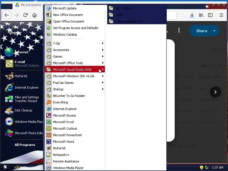The height and width of the screenshot is (171, 228).
Task: Expand the 7-Zip submenu
Action: click(x=75, y=43)
